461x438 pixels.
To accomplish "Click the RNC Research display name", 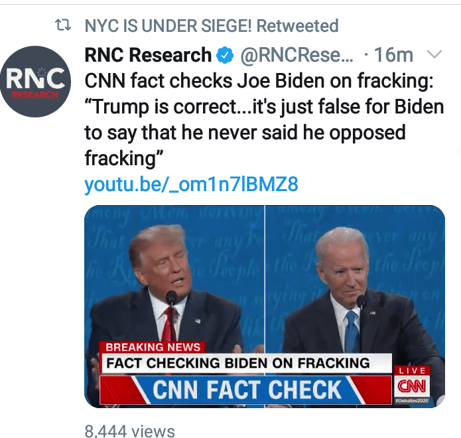I will tap(148, 55).
